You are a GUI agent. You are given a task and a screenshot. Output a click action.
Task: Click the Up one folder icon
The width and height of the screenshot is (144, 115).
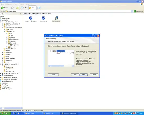click(18, 8)
